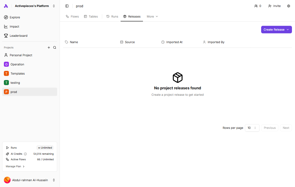Open the account menu for Abdul-rahman Al-Hussein

(x=30, y=180)
